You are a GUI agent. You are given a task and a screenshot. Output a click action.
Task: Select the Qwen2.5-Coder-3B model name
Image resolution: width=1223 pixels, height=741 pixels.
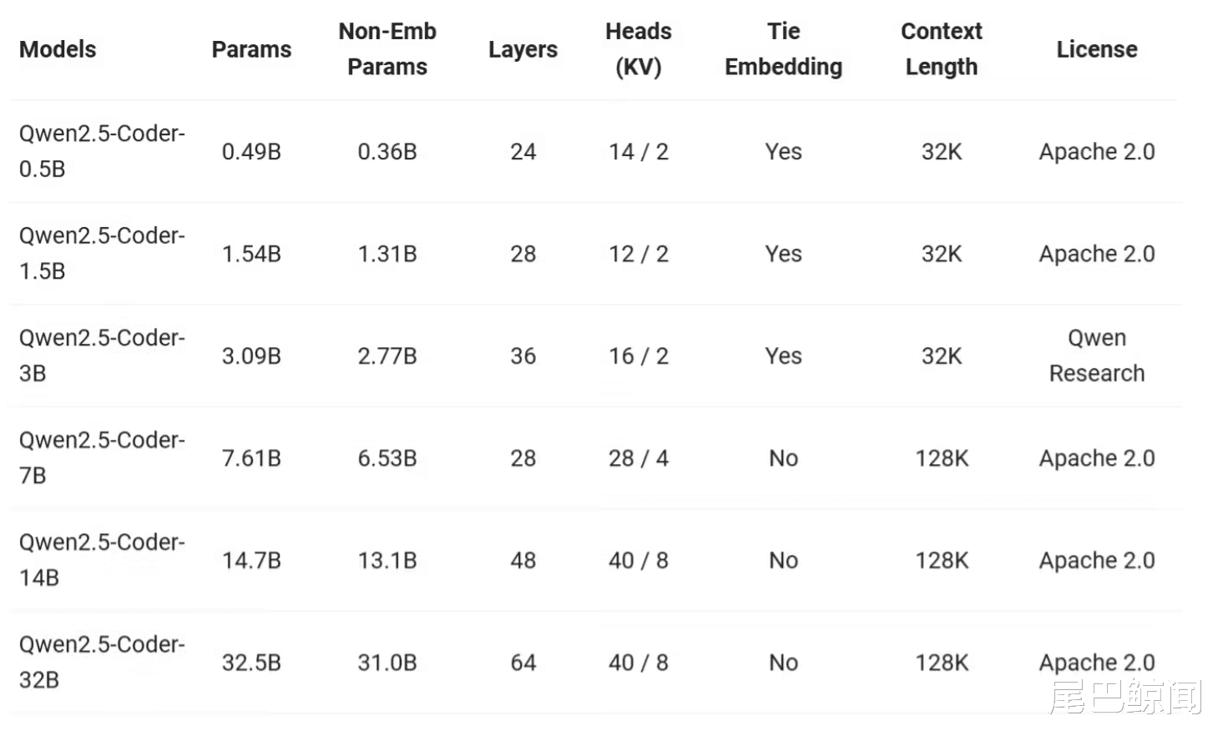pyautogui.click(x=101, y=355)
